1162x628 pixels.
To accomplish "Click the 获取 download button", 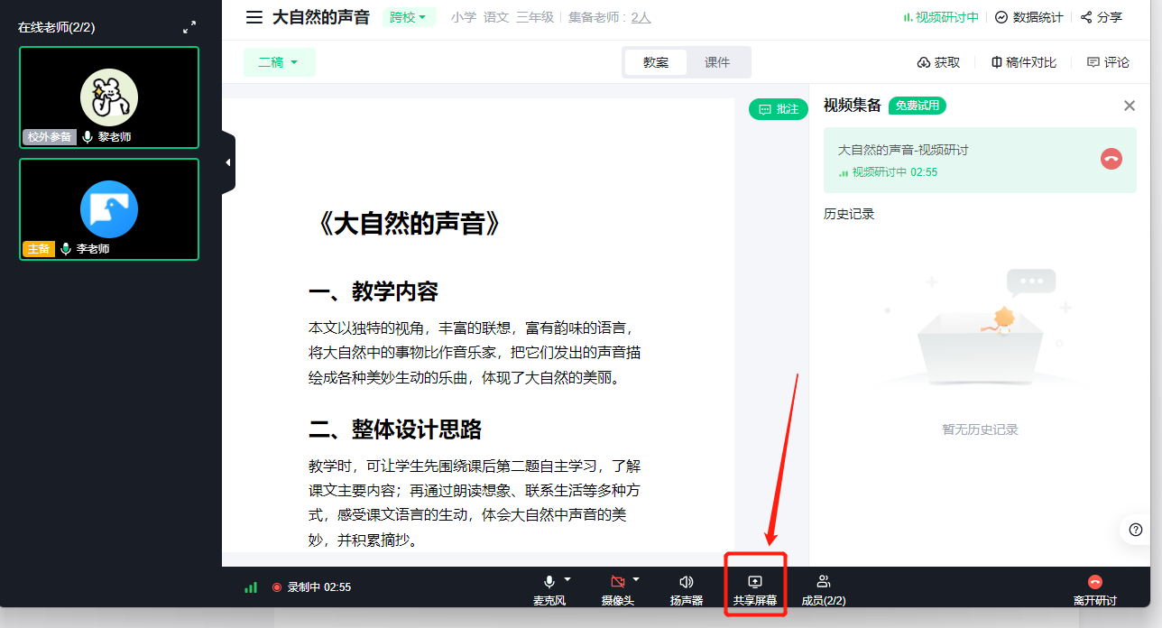I will pyautogui.click(x=938, y=62).
